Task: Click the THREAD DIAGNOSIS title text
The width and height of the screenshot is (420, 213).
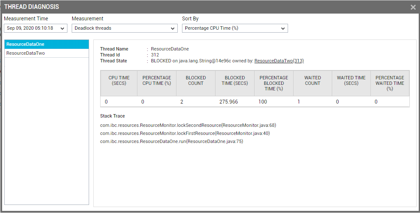Action: click(x=32, y=7)
